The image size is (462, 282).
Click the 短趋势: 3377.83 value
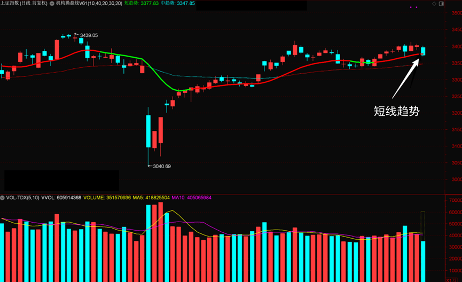tap(142, 3)
